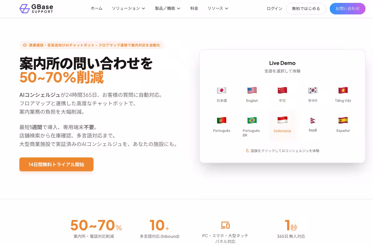Click the 国旗をクリックしてAIコンシェルジュを体験 hint

tap(285, 151)
